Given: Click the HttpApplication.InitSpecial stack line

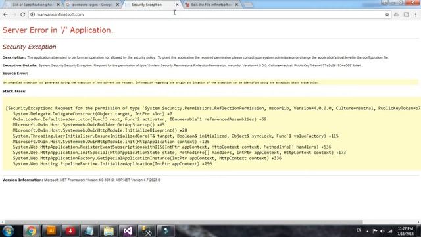Looking at the screenshot, I should click(x=180, y=153).
